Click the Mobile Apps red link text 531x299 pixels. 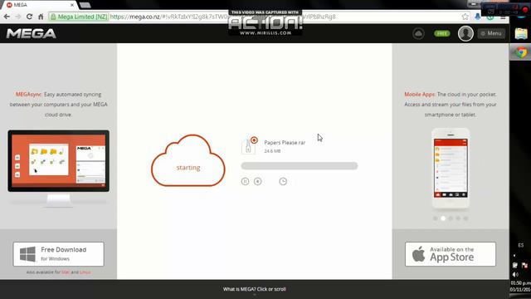click(x=420, y=94)
